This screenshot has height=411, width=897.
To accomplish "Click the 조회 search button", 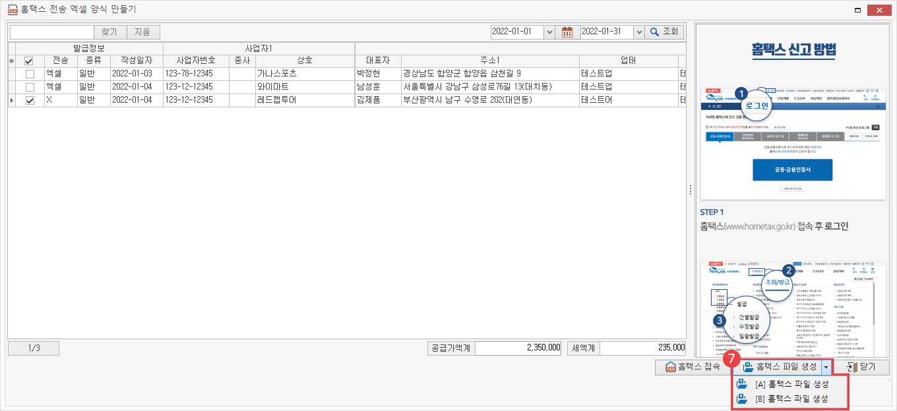I will pyautogui.click(x=664, y=32).
